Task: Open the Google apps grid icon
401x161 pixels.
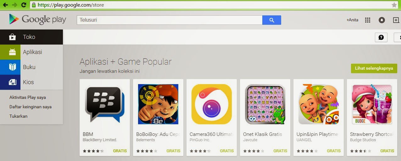Action: click(368, 20)
